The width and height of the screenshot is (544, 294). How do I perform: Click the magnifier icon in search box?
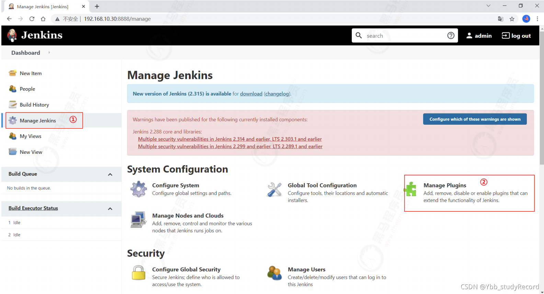[359, 35]
